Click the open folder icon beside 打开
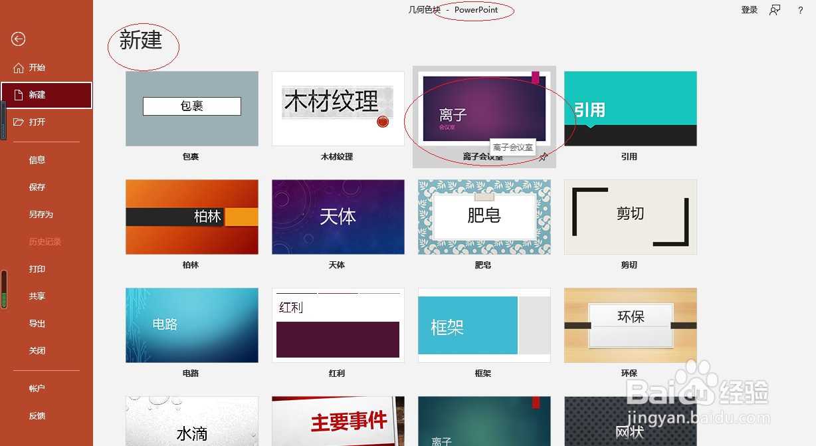Viewport: 816px width, 446px height. coord(18,122)
